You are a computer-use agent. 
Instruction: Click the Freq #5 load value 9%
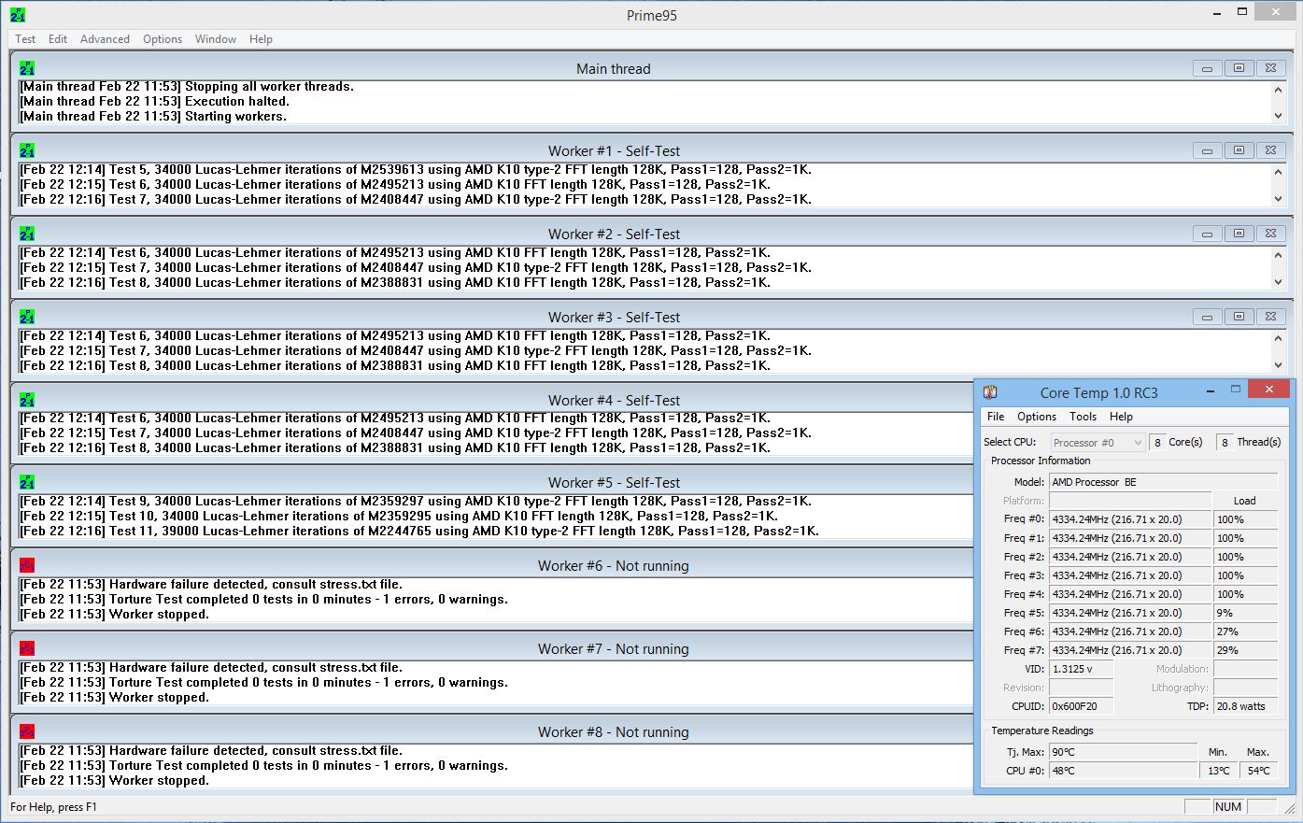pos(1245,613)
